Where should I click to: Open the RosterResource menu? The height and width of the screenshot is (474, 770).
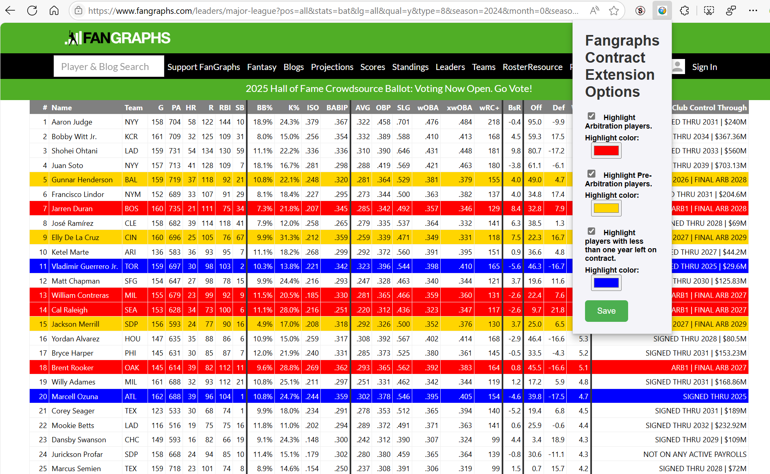click(533, 67)
